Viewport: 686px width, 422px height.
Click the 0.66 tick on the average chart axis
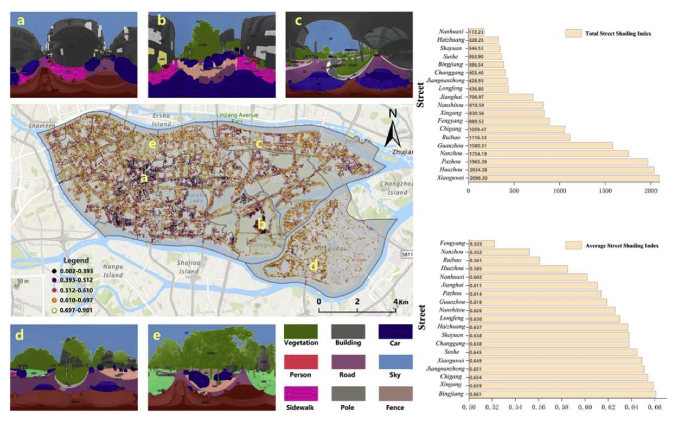654,407
